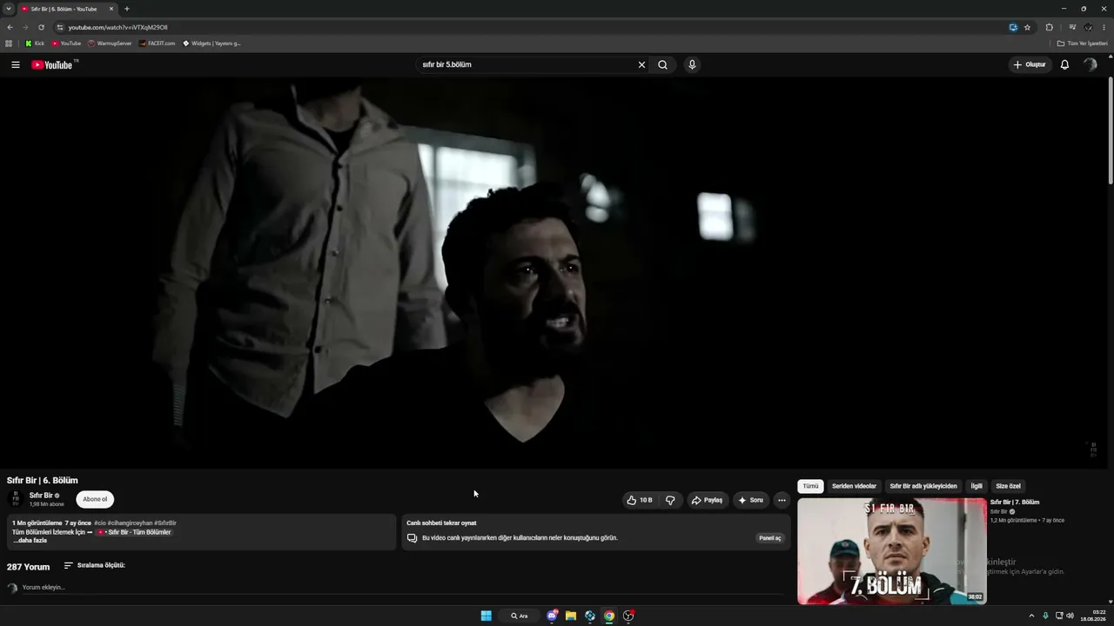Open the apps grid in bookmarks bar
The width and height of the screenshot is (1114, 626).
coord(9,43)
